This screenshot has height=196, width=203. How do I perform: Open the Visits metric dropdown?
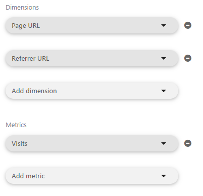pyautogui.click(x=92, y=143)
